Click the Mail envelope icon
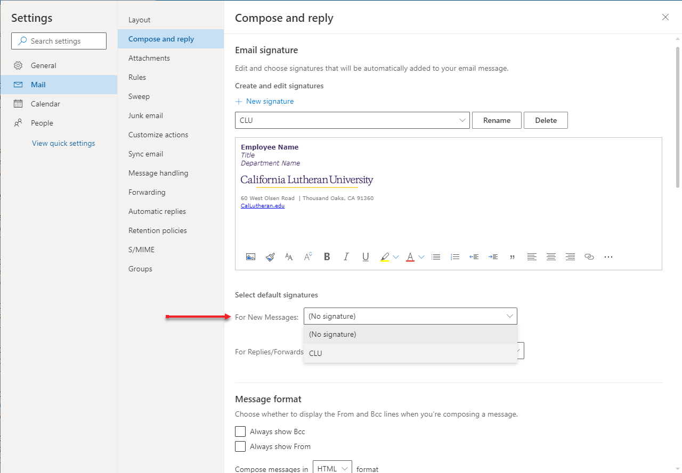 pyautogui.click(x=18, y=85)
